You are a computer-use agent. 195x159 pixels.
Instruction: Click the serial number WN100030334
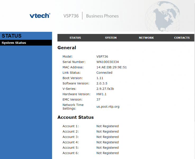coord(108,62)
